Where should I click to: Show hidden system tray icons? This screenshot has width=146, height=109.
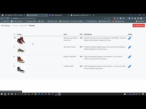(128, 94)
